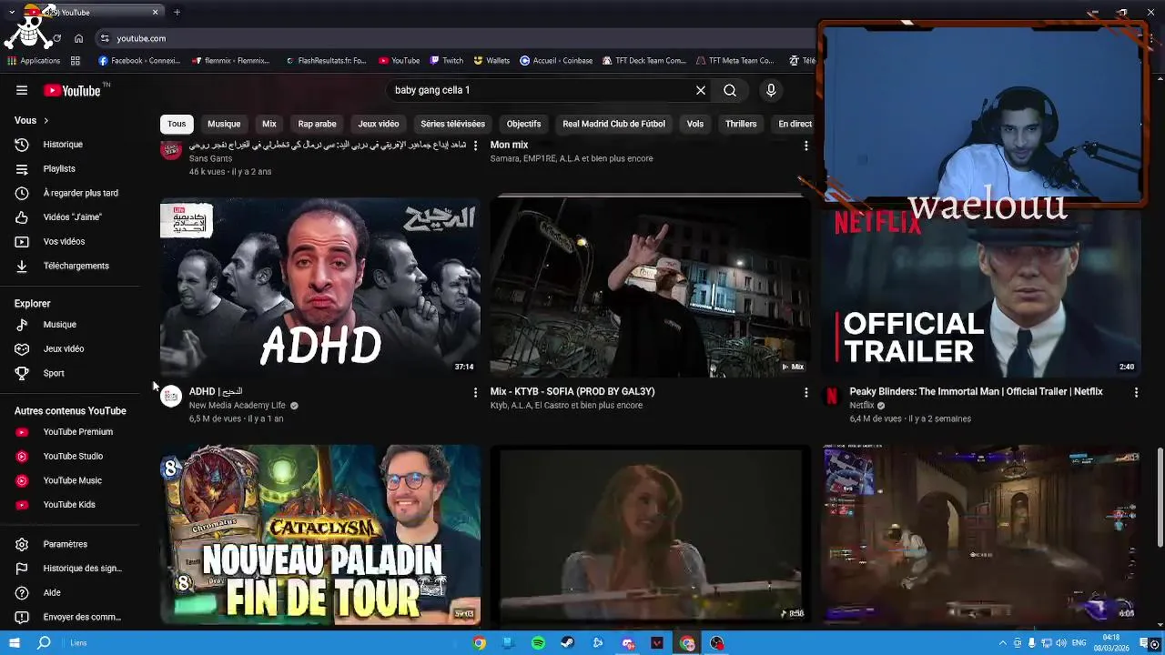Expand the Vous section chevron
The height and width of the screenshot is (655, 1165).
click(x=46, y=120)
